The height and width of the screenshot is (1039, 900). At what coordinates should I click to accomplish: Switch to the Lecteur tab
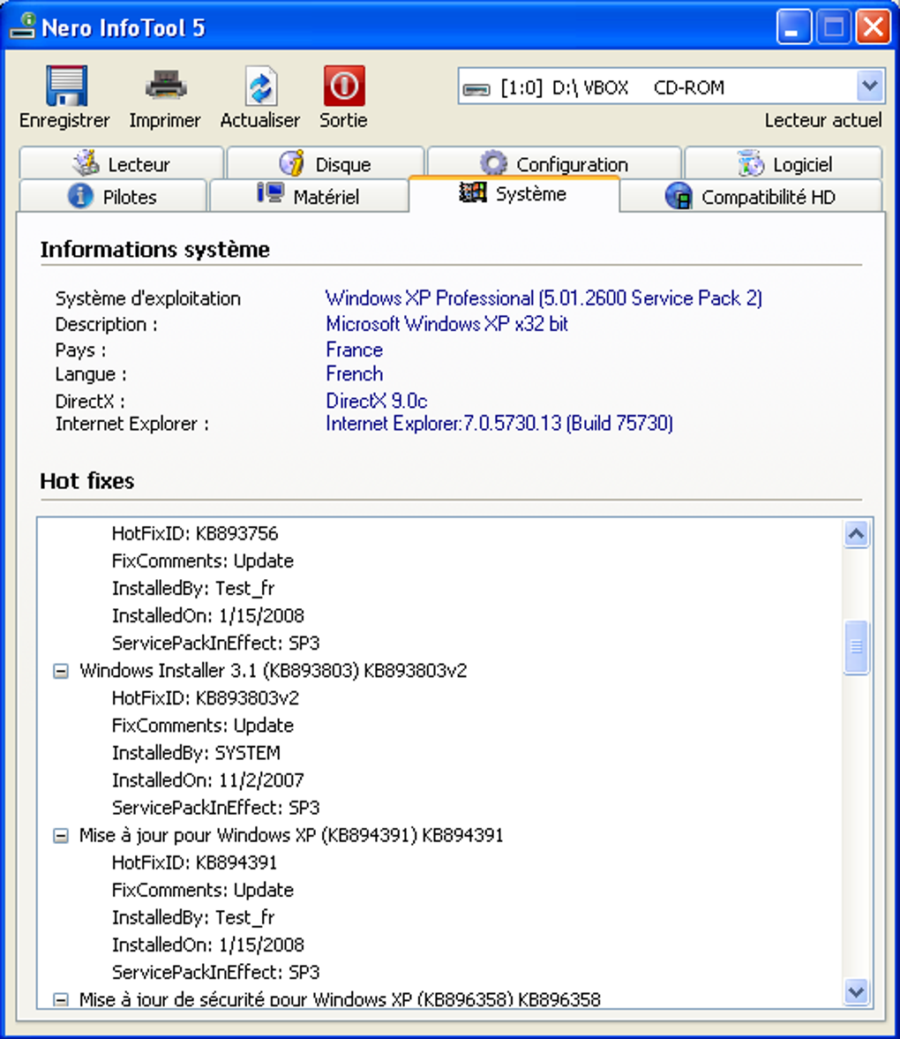point(122,163)
